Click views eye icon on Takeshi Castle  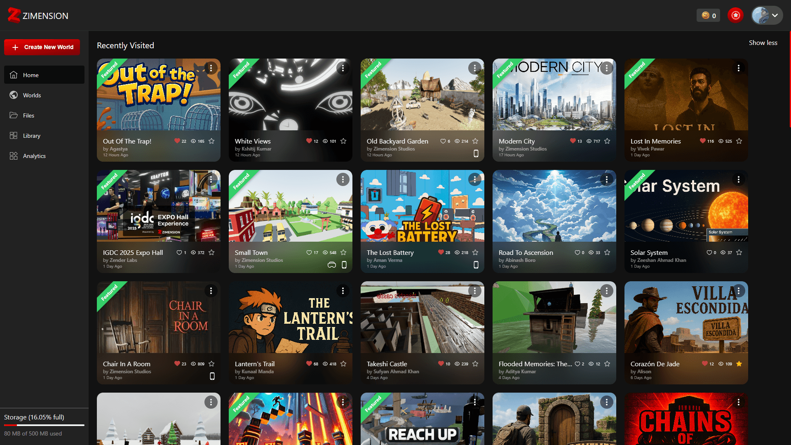[x=457, y=364]
